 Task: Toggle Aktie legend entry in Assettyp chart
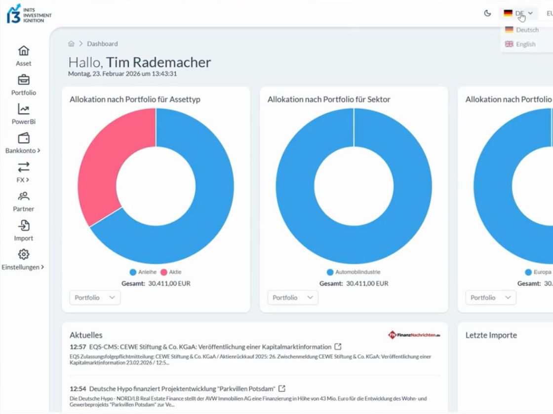tap(171, 272)
